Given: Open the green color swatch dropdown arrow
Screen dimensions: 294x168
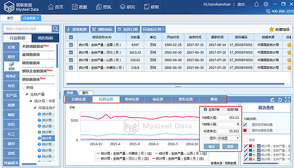Looking at the screenshot, I should pyautogui.click(x=254, y=155).
